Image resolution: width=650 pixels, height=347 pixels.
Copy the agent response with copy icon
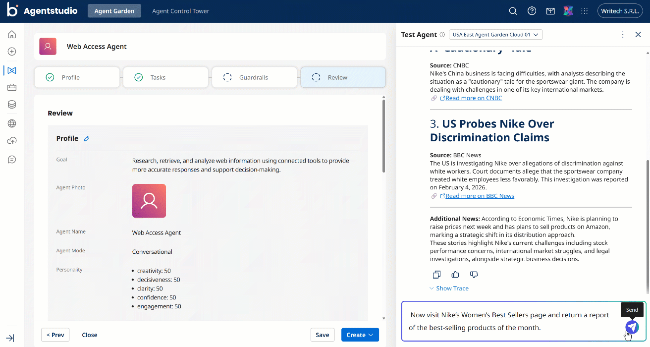[x=436, y=275]
